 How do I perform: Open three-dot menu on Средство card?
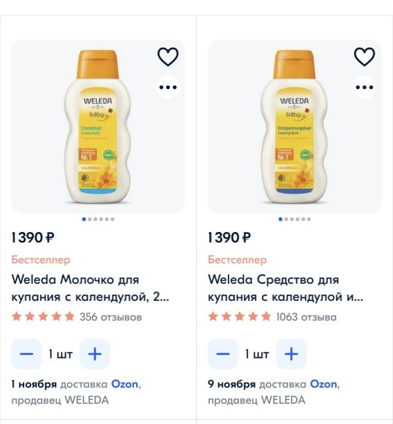click(364, 87)
